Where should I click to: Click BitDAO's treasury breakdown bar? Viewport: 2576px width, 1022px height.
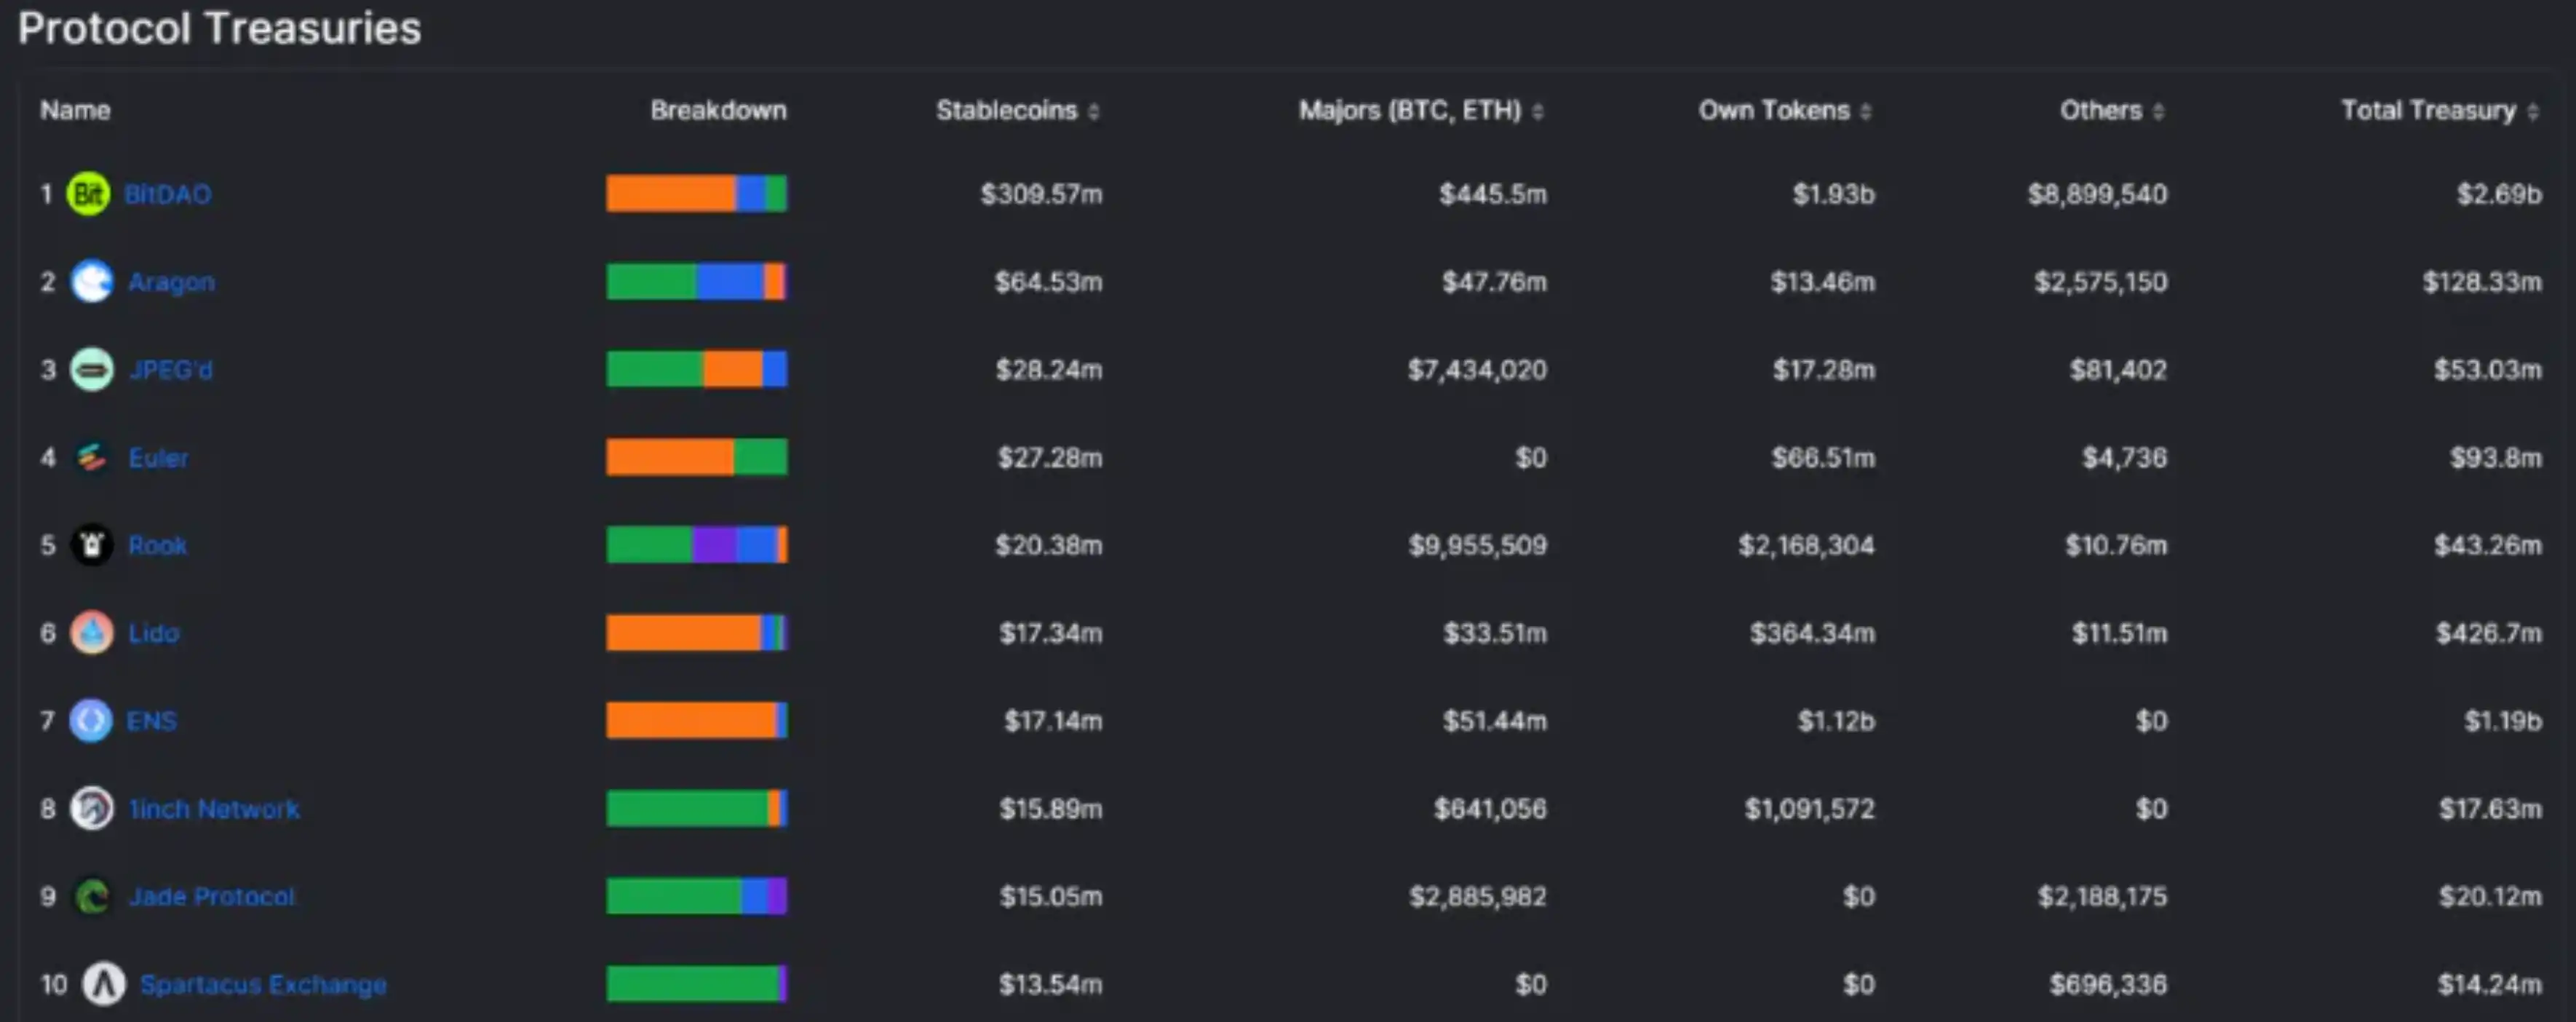tap(697, 194)
